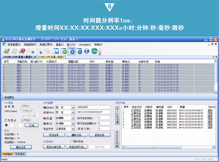Viewport: 219px width, 162px height.
Task: Click the 关闭 button in CAN parameters
Action: [32, 125]
